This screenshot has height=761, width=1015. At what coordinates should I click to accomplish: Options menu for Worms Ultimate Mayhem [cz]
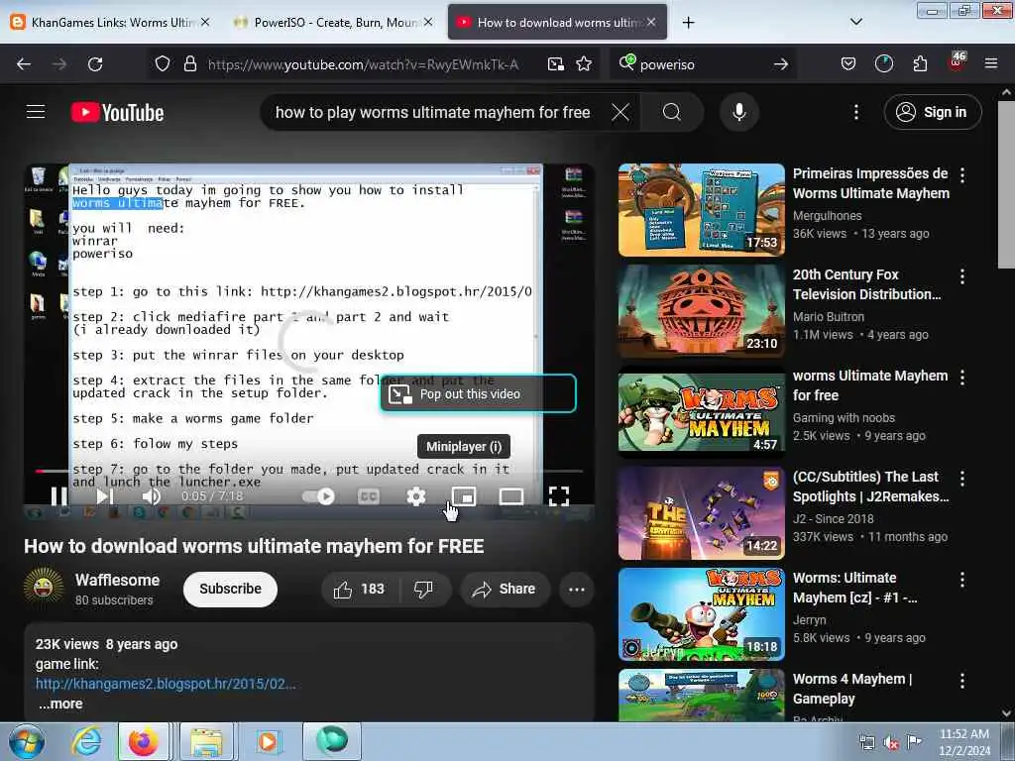click(x=962, y=579)
